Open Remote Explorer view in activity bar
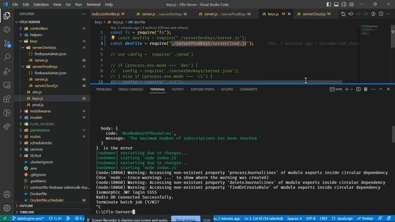The width and height of the screenshot is (395, 222). point(7,85)
